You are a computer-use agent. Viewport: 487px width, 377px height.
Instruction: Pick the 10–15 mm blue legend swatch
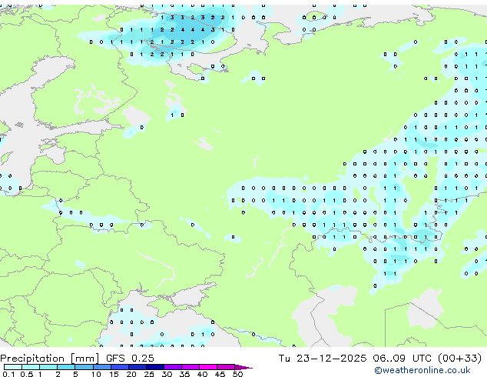102,367
